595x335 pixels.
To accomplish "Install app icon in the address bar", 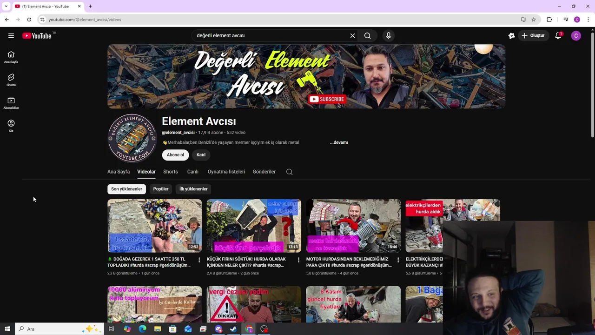I will 523,20.
